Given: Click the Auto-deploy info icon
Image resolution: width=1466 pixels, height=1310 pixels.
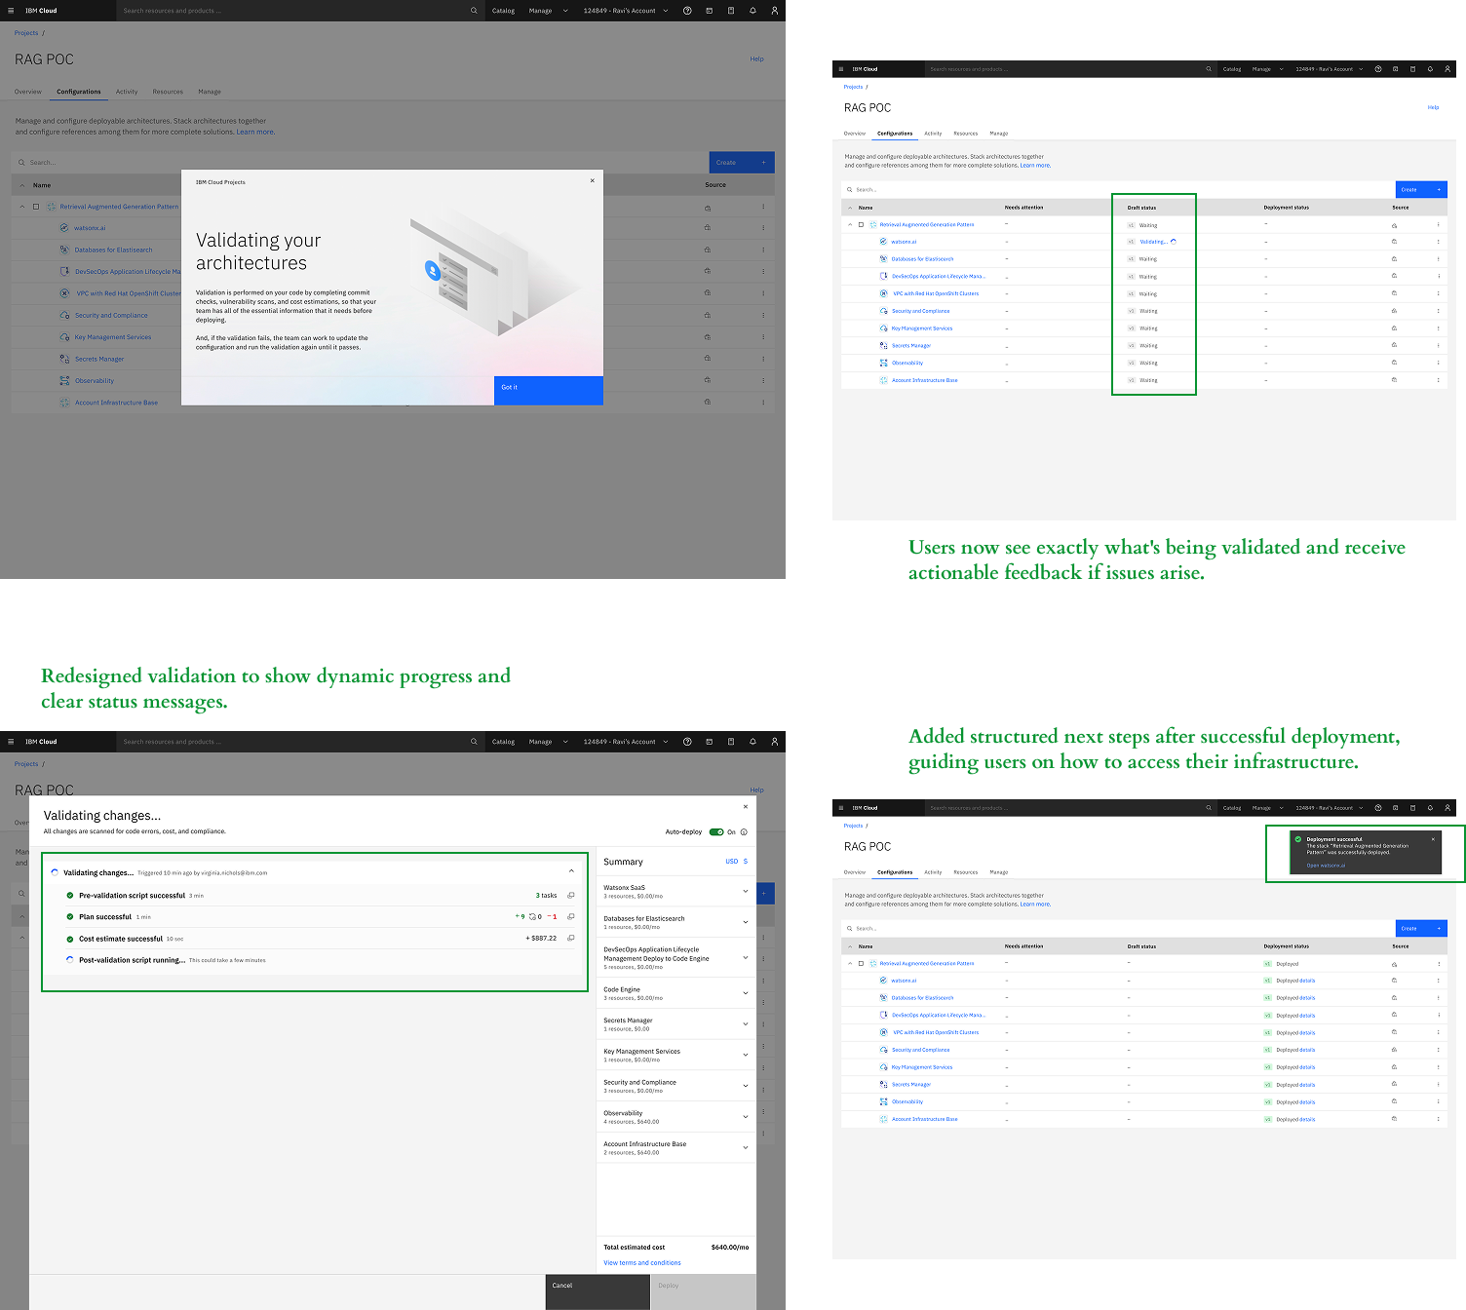Looking at the screenshot, I should (x=743, y=831).
